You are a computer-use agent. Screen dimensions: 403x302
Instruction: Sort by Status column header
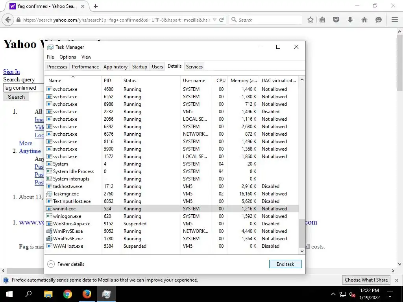[x=151, y=80]
